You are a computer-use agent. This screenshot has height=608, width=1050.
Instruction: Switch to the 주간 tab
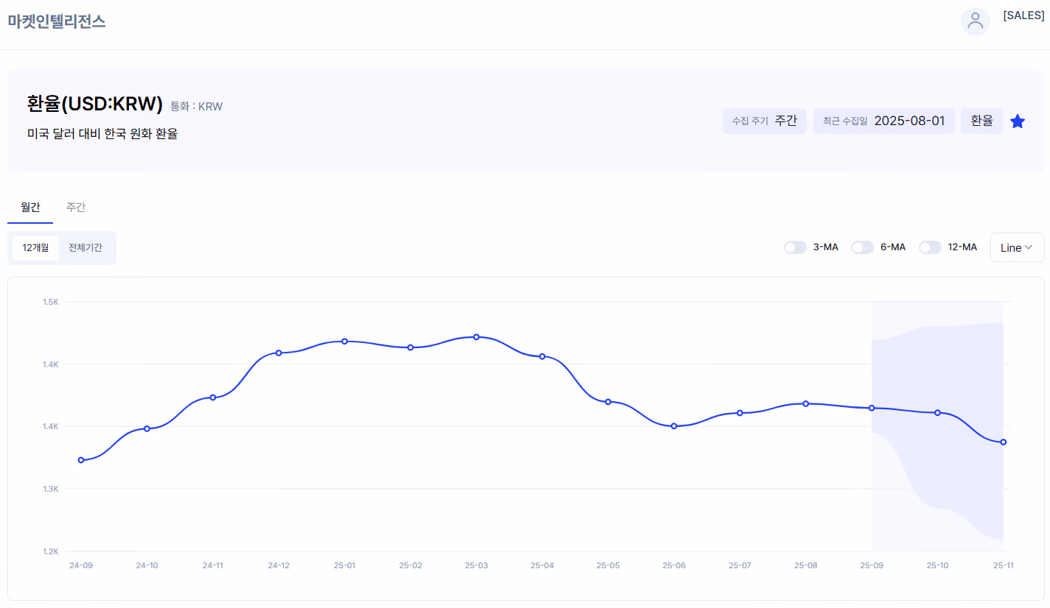point(76,208)
